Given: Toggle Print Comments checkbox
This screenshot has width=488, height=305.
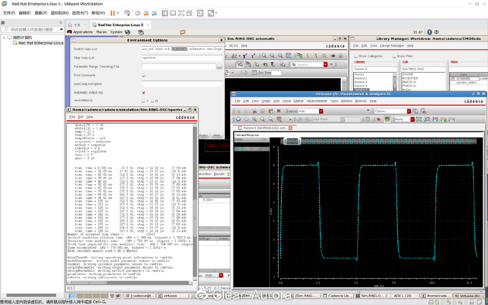Looking at the screenshot, I should click(x=143, y=75).
